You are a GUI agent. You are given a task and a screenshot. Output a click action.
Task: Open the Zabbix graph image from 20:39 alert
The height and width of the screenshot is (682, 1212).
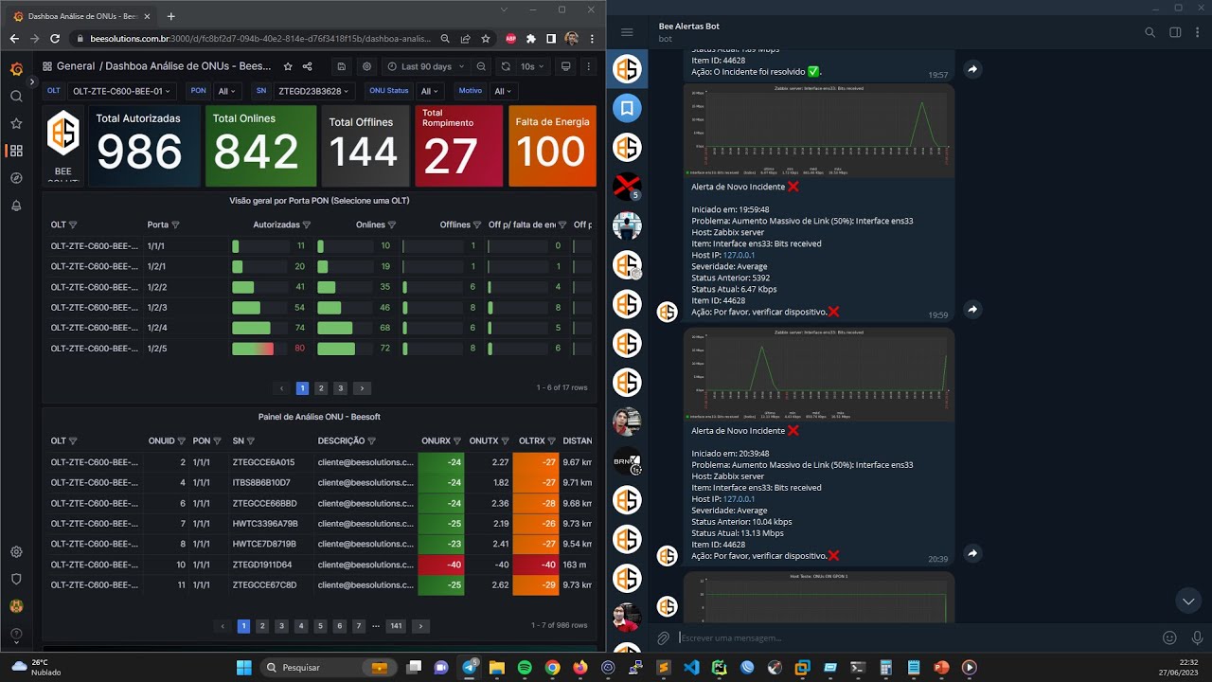819,374
